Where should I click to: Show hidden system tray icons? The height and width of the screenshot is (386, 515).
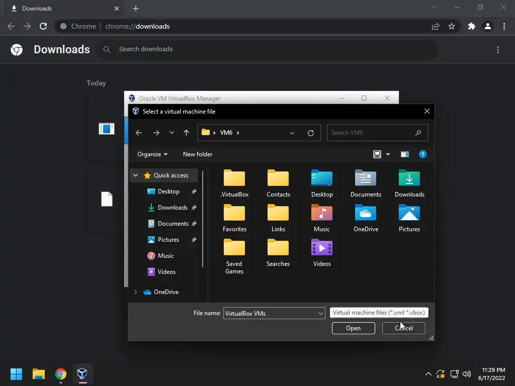[x=428, y=374]
